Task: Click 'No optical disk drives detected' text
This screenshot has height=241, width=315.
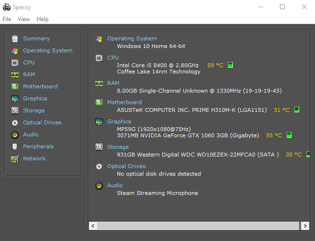Action: pyautogui.click(x=159, y=174)
